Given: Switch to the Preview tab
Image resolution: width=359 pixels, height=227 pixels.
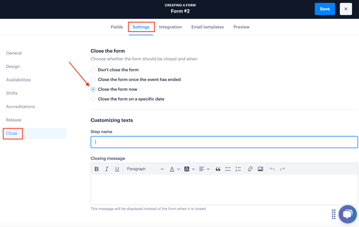Looking at the screenshot, I should pos(241,27).
